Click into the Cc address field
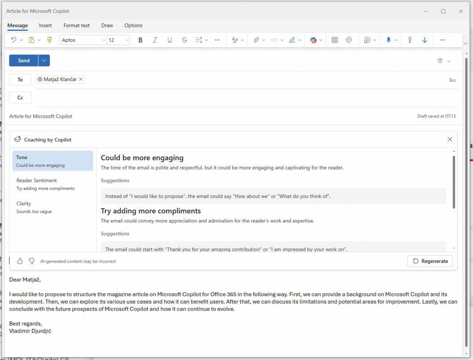 [x=246, y=97]
